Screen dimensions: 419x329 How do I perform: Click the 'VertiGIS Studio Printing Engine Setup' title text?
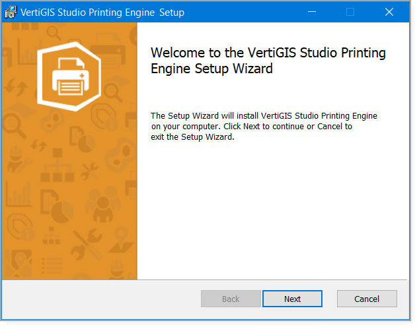click(x=102, y=13)
